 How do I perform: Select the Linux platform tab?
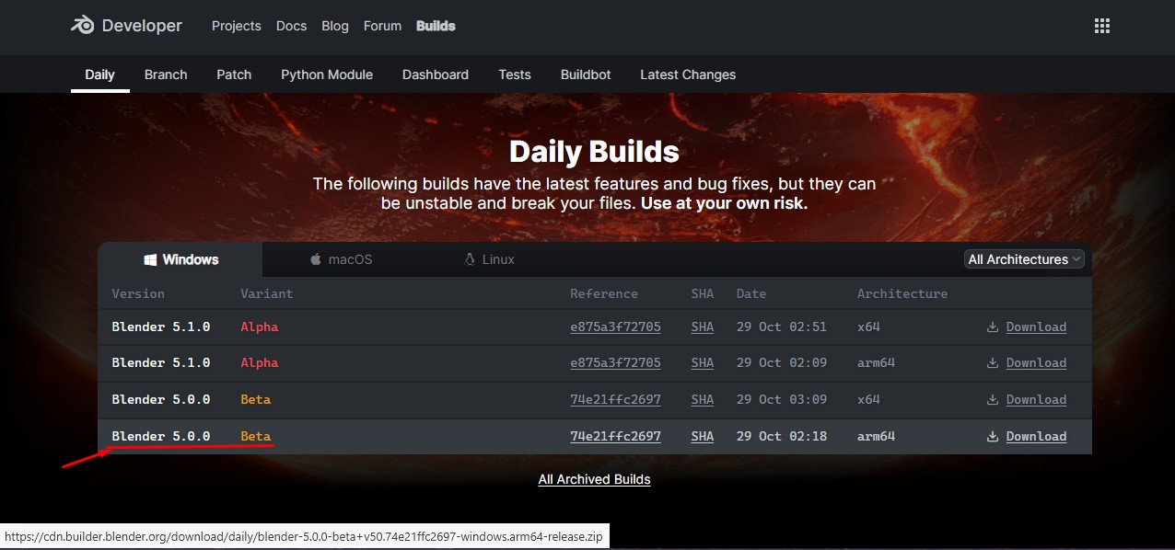[x=489, y=259]
